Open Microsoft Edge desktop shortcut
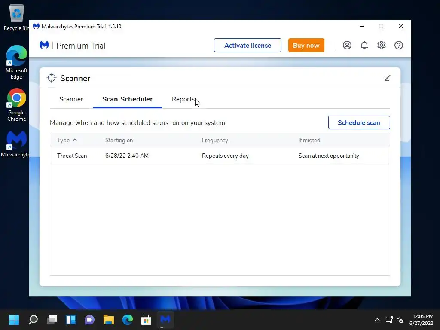 16,62
